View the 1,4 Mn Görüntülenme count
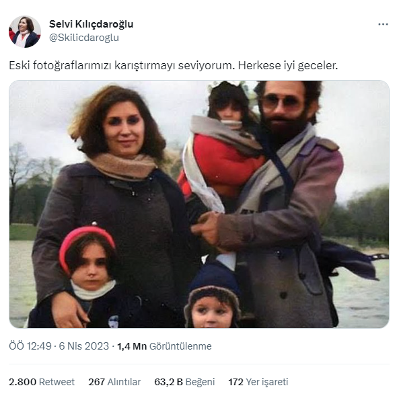This screenshot has height=396, width=397. pos(164,346)
